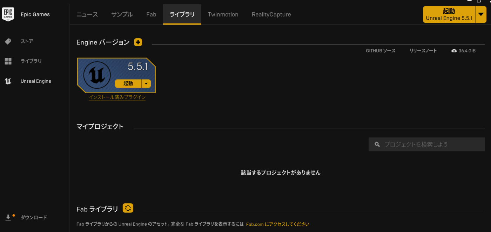Click the download arrow icon in sidebar
The image size is (491, 232).
[x=8, y=218]
